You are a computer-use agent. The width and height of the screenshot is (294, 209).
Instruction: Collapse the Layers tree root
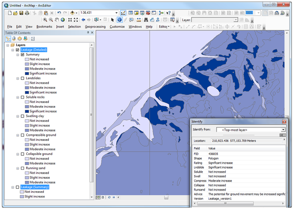tap(8, 45)
